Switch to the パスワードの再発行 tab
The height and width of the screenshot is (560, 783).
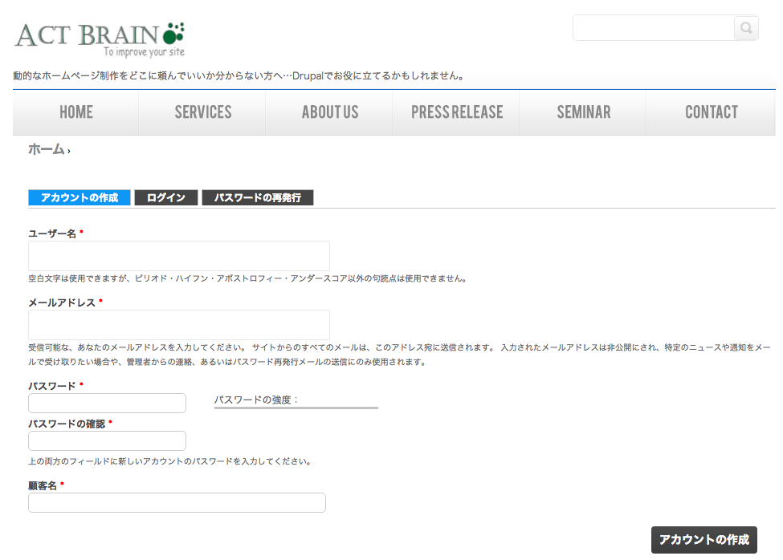[257, 198]
